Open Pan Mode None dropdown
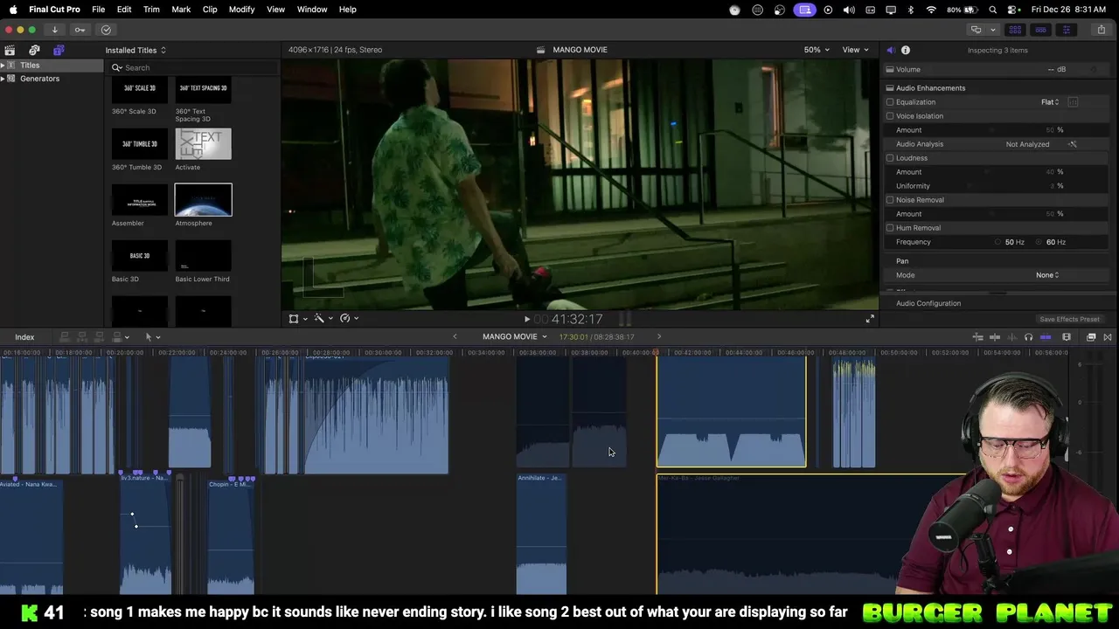This screenshot has width=1119, height=629. tap(1047, 275)
